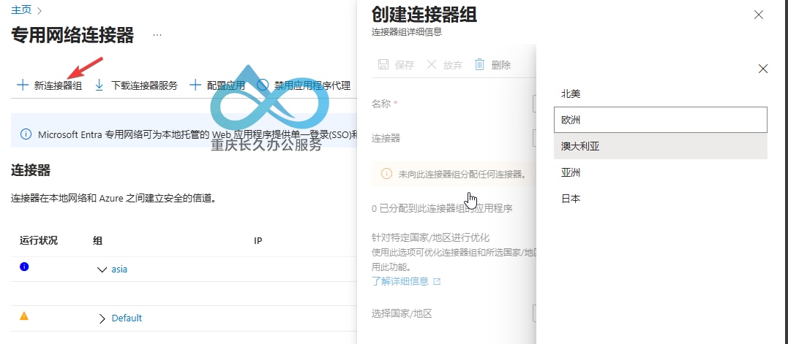Click the blue status icon for asia row
This screenshot has width=788, height=344.
coord(24,267)
